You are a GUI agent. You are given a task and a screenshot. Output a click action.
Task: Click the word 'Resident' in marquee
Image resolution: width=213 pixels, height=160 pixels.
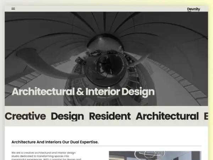(x=110, y=116)
